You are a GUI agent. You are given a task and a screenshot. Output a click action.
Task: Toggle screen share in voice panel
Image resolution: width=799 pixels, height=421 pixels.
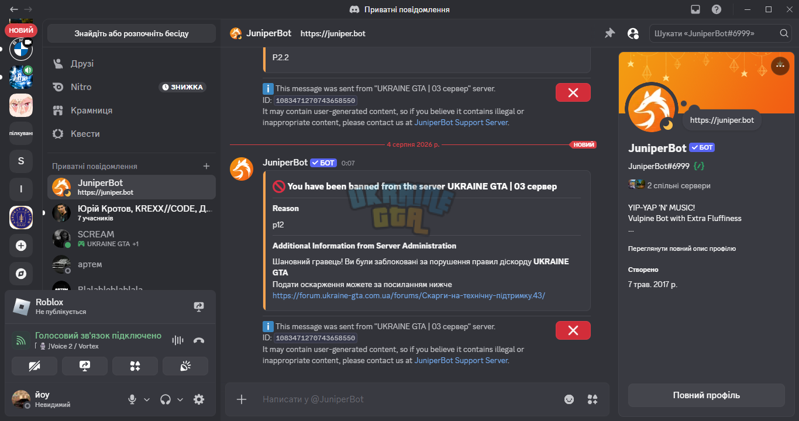pyautogui.click(x=85, y=366)
